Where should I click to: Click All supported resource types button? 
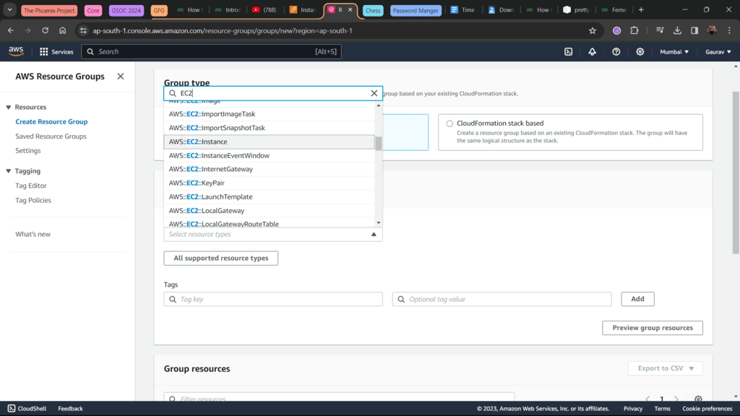tap(221, 259)
